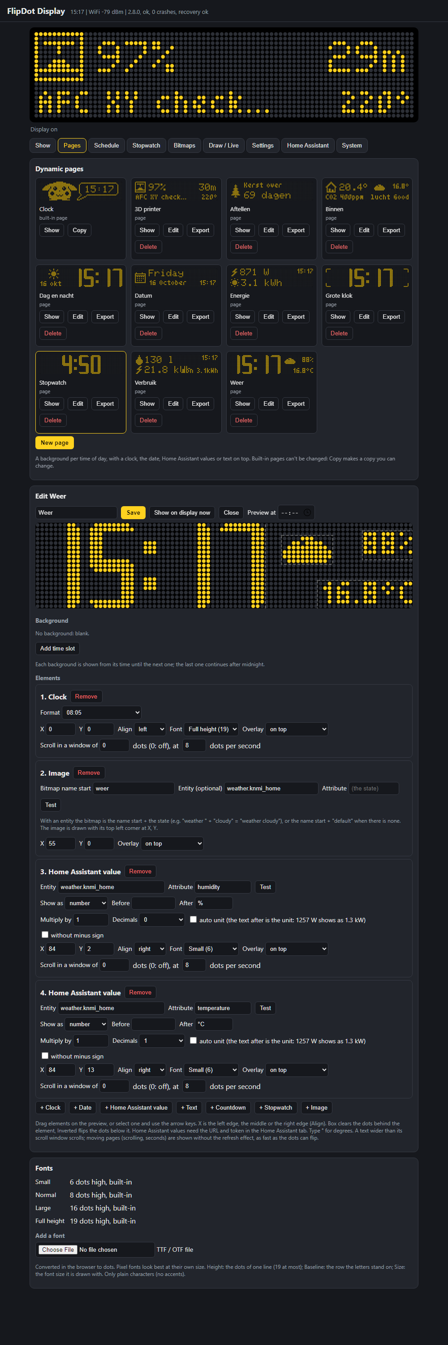The height and width of the screenshot is (1345, 448).
Task: Open the Align dropdown of the Clock element
Action: click(x=150, y=729)
